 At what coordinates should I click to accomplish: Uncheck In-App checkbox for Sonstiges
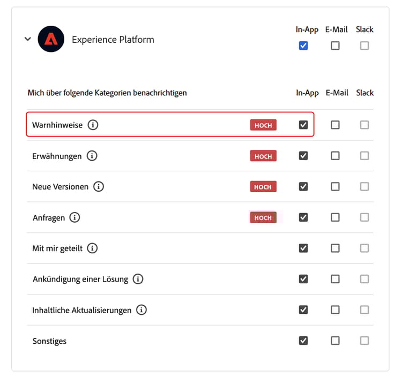point(303,341)
